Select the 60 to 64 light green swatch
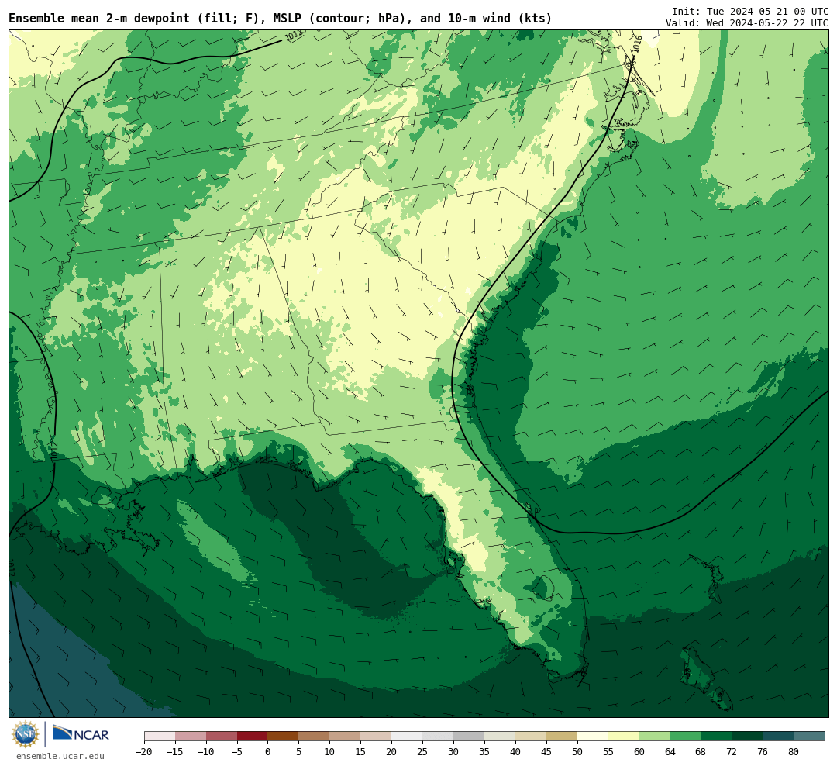Image resolution: width=837 pixels, height=766 pixels. pos(655,736)
